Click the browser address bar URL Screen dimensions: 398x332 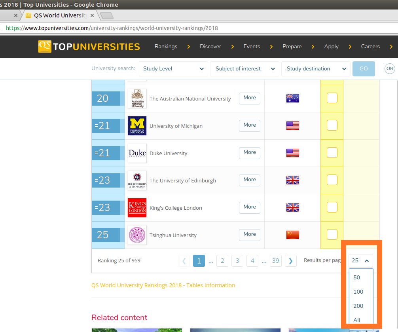[112, 28]
